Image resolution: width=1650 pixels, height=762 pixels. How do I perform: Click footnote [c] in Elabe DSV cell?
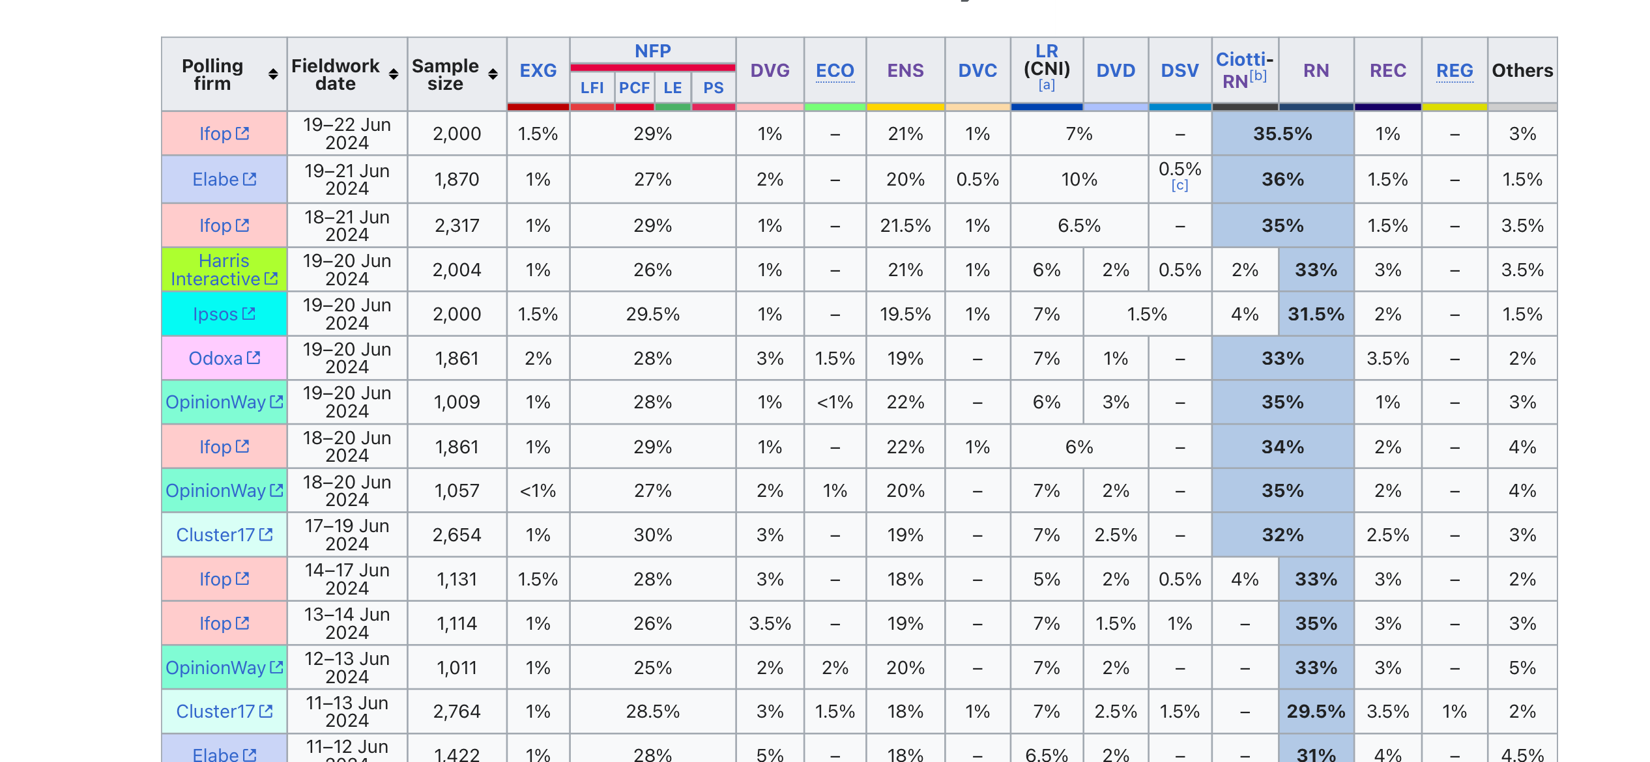1180,186
